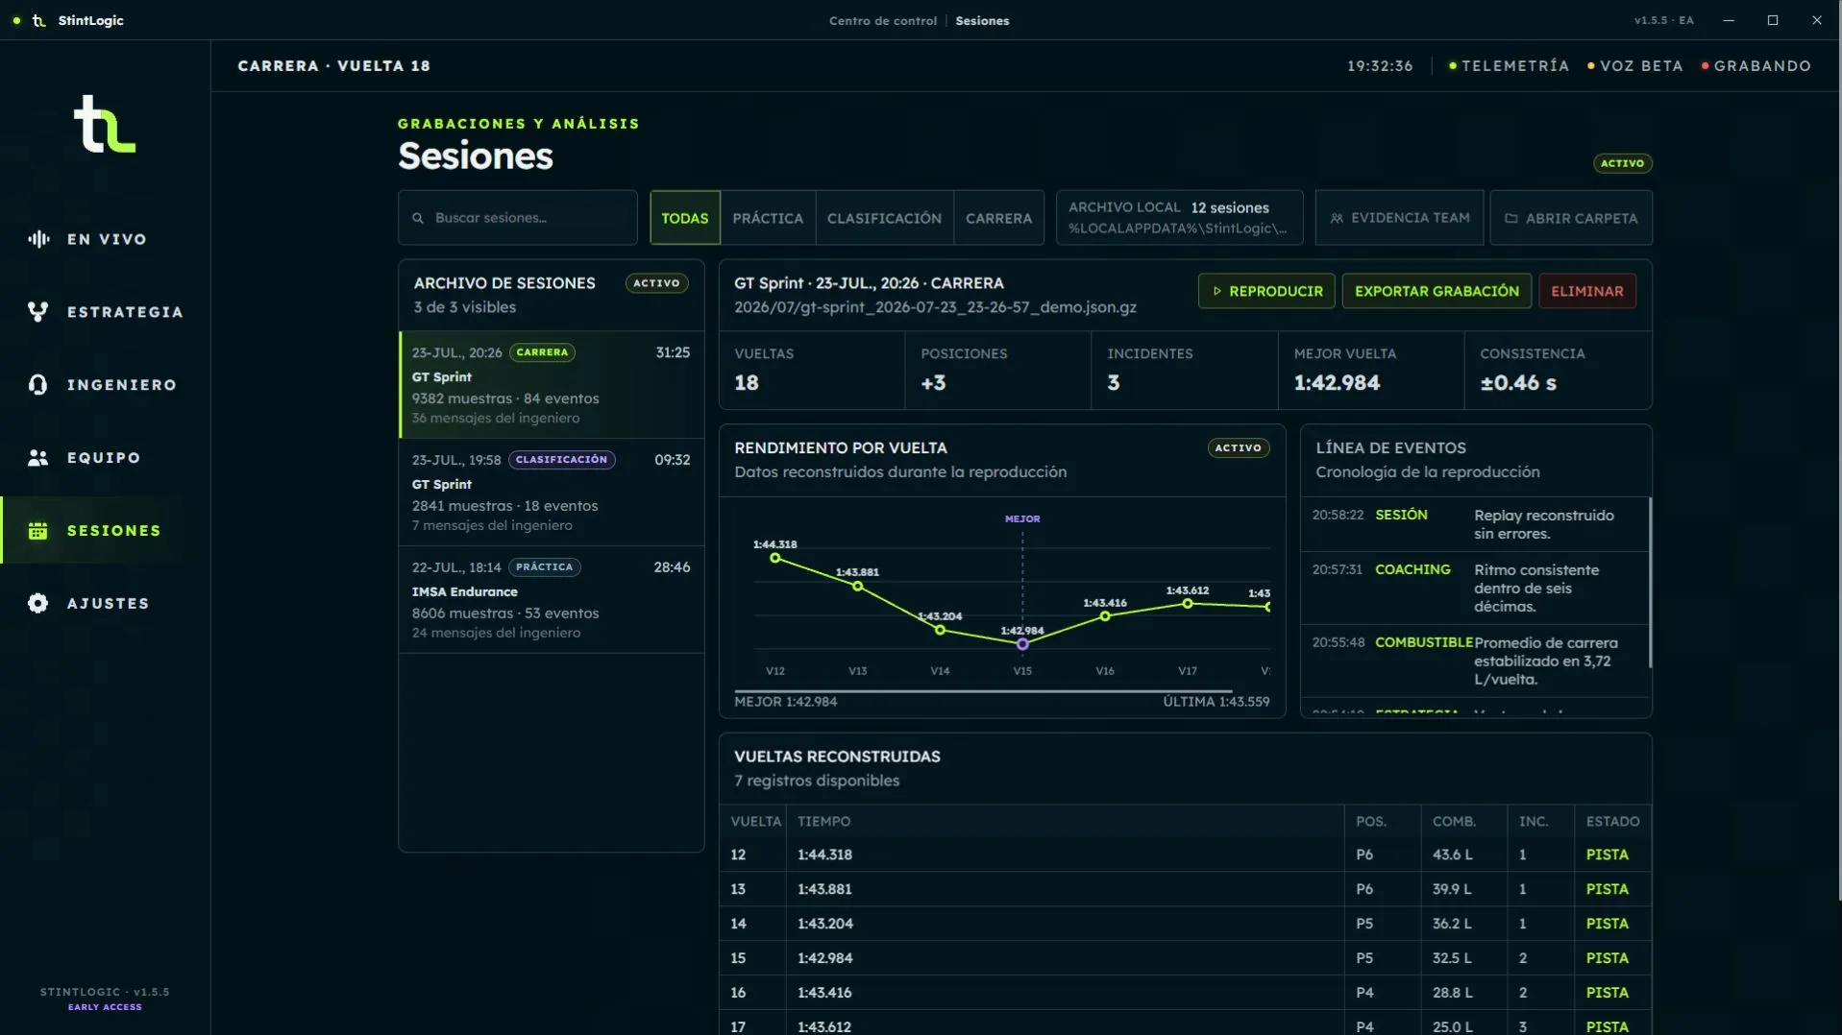Export the recording with Exportar Grabación

[x=1437, y=291]
